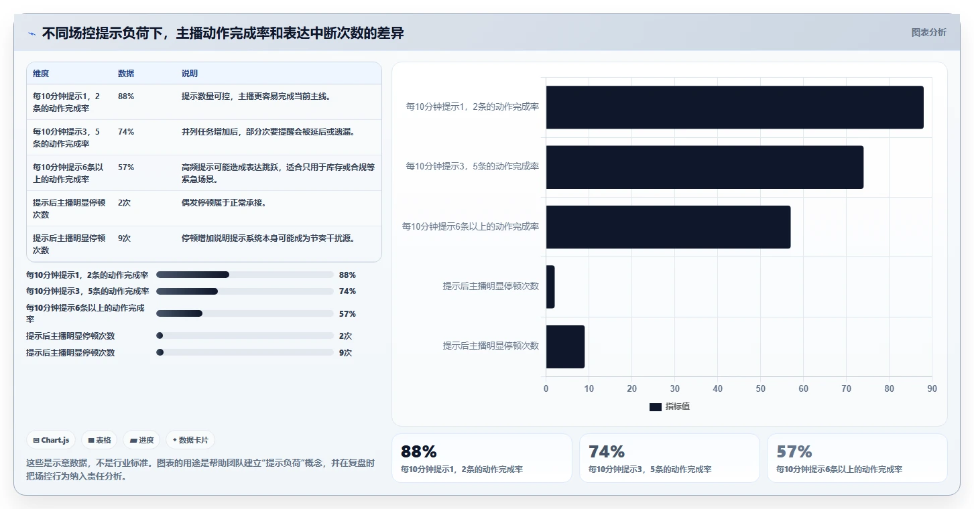Click the page title 不同场控提示负荷下

223,33
